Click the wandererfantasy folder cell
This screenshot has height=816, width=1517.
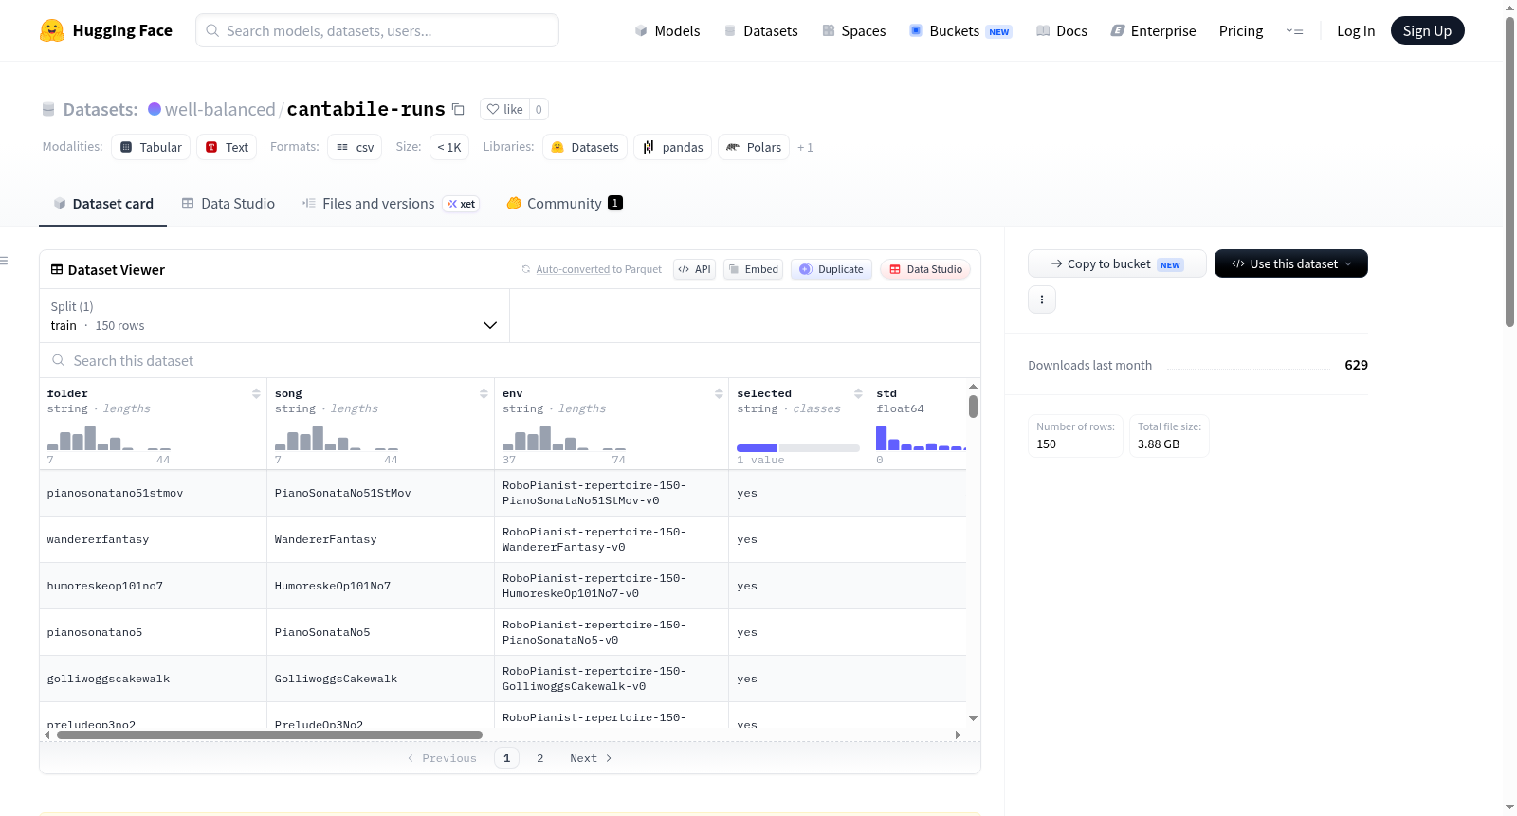154,539
